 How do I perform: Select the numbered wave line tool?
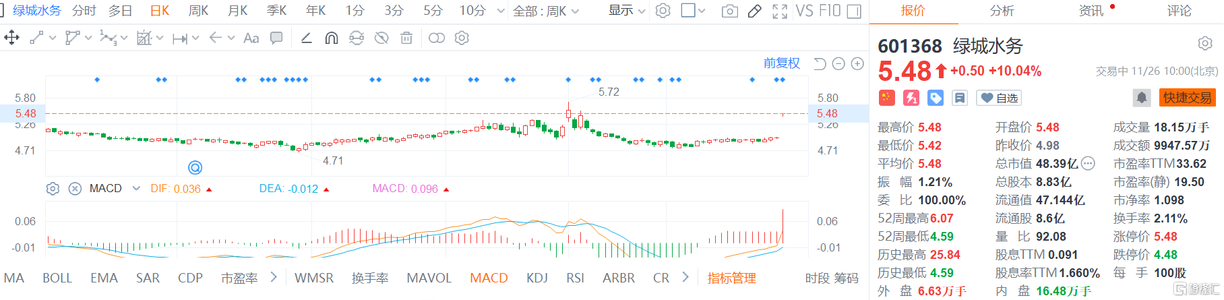coord(108,38)
